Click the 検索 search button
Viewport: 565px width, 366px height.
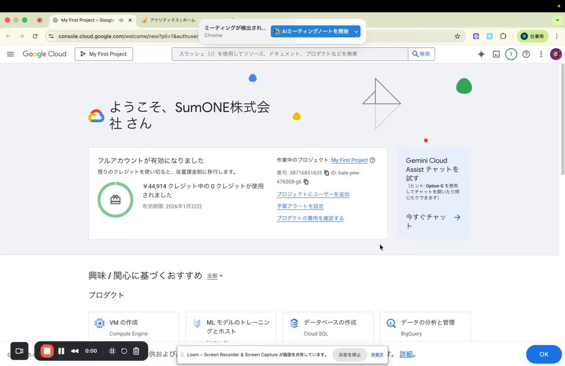tap(421, 54)
